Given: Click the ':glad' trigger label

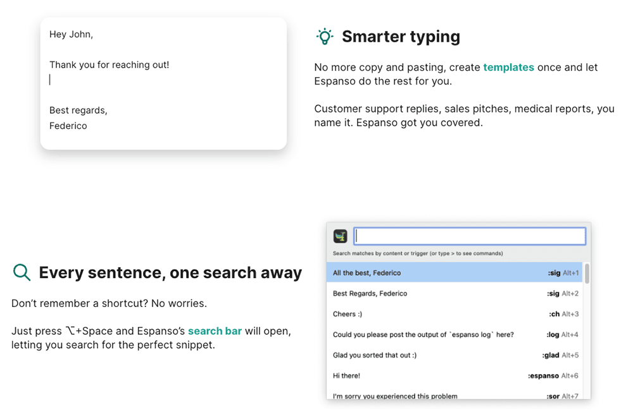Looking at the screenshot, I should (551, 355).
